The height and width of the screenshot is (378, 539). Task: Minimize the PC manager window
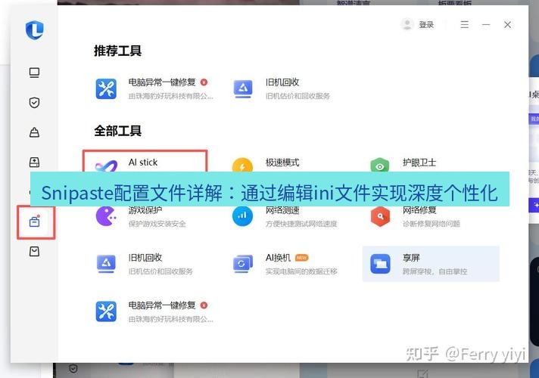(486, 24)
